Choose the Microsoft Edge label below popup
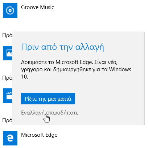The width and height of the screenshot is (148, 148). (x=39, y=135)
